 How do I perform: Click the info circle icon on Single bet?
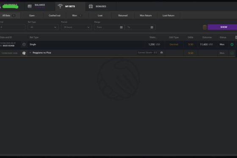[x=24, y=44]
